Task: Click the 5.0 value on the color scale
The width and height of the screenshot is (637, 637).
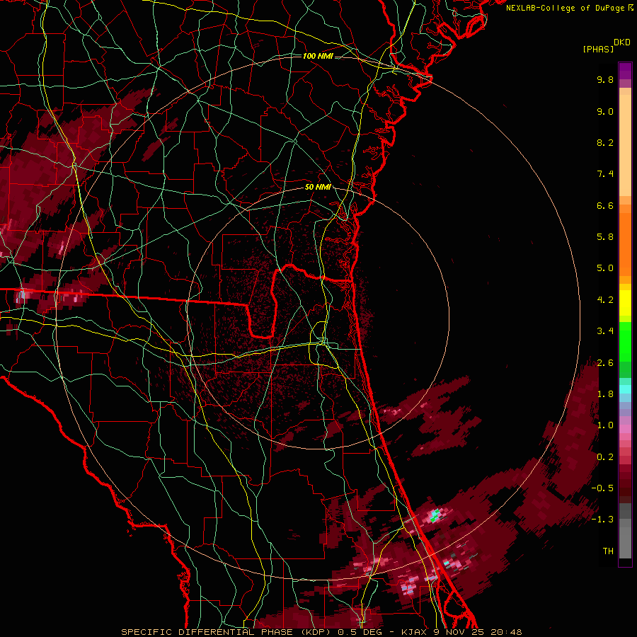Action: pos(605,268)
